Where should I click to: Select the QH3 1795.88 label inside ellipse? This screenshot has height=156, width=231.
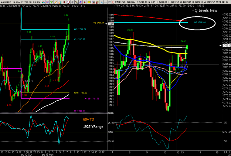tap(200, 23)
